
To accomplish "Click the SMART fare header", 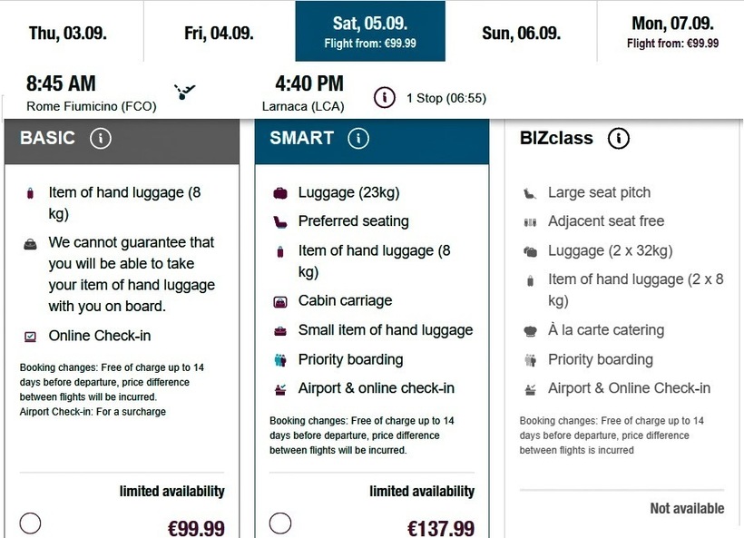I will 302,139.
